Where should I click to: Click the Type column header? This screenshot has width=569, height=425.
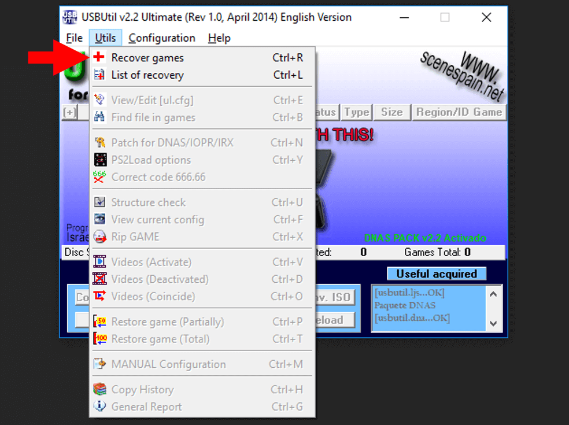point(357,112)
